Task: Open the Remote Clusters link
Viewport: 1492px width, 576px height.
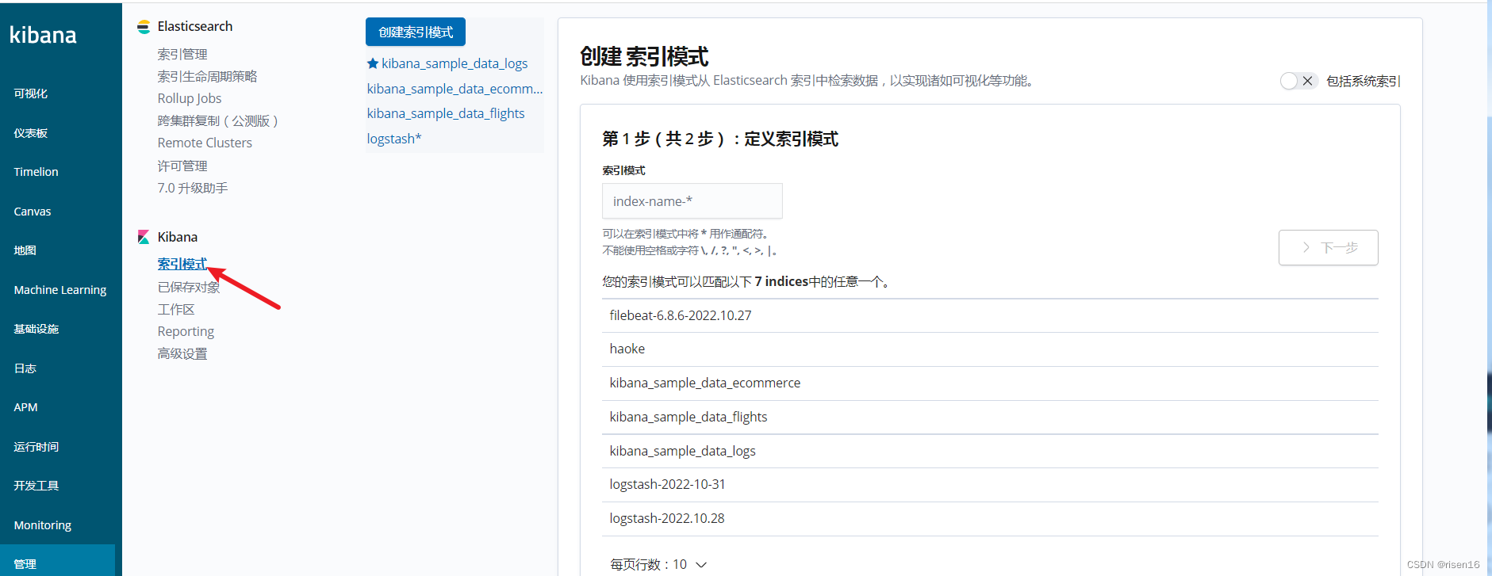Action: pos(205,143)
